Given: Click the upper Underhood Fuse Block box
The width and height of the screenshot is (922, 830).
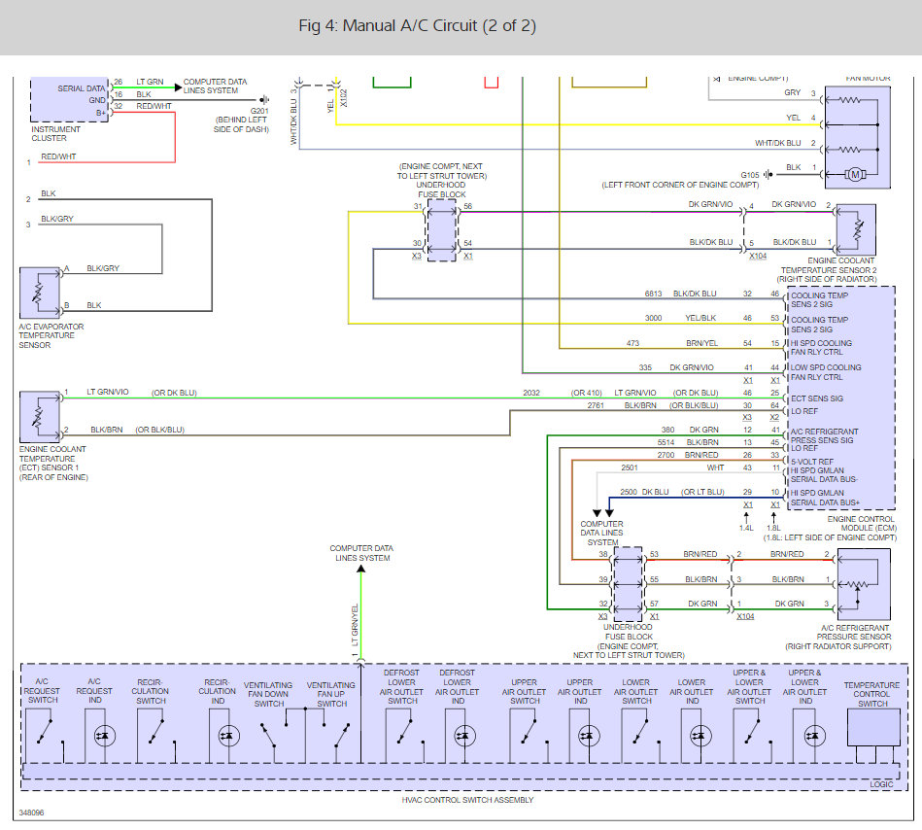Looking at the screenshot, I should tap(442, 230).
